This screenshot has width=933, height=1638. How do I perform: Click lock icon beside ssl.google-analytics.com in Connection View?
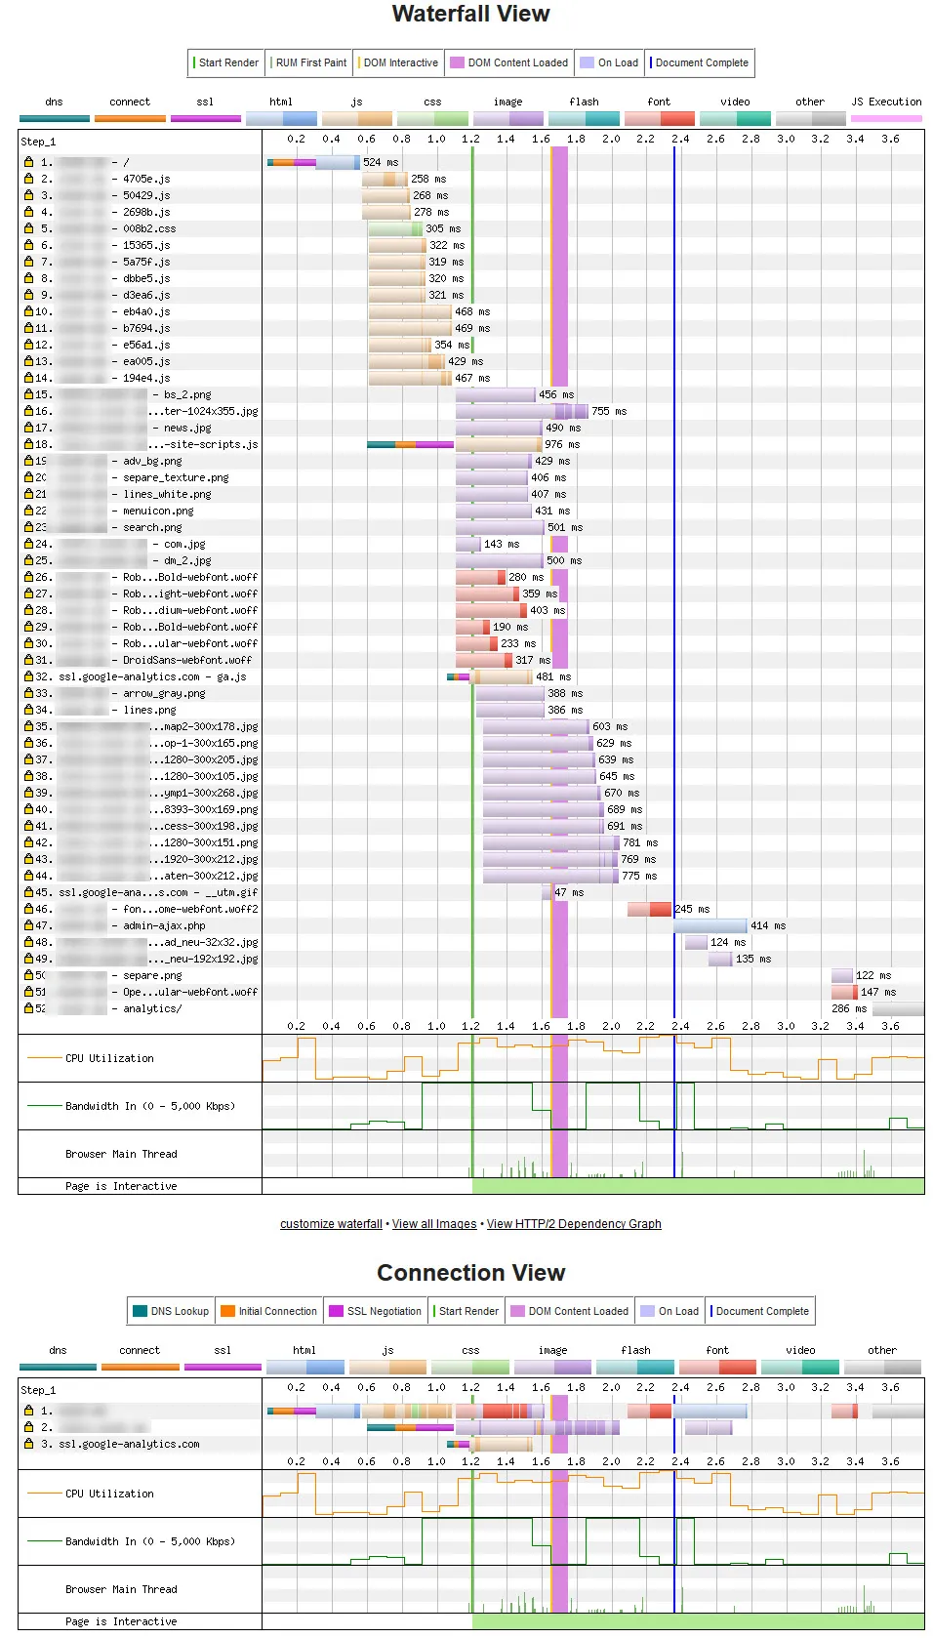pyautogui.click(x=28, y=1444)
